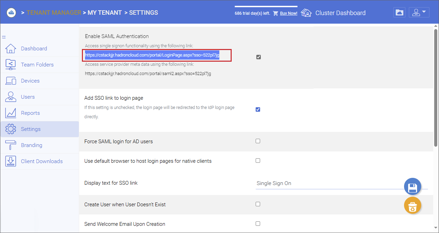This screenshot has width=439, height=233.
Task: Click scrollbar up arrow
Action: pos(436,26)
